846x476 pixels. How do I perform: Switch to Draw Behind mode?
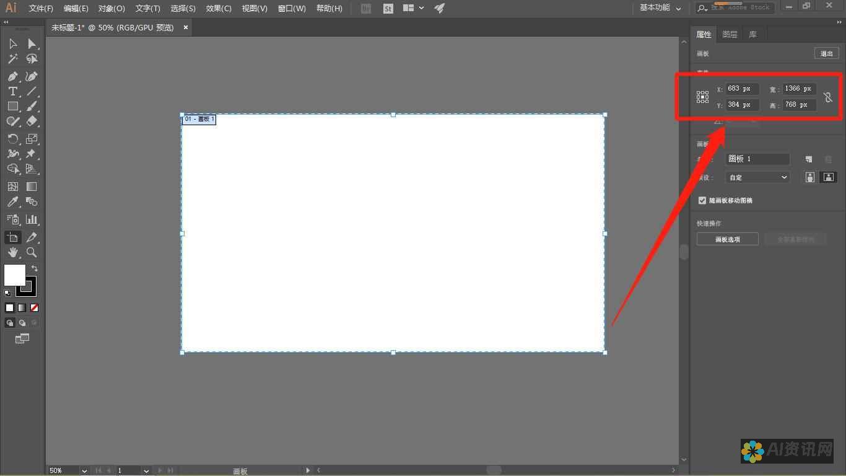(22, 323)
